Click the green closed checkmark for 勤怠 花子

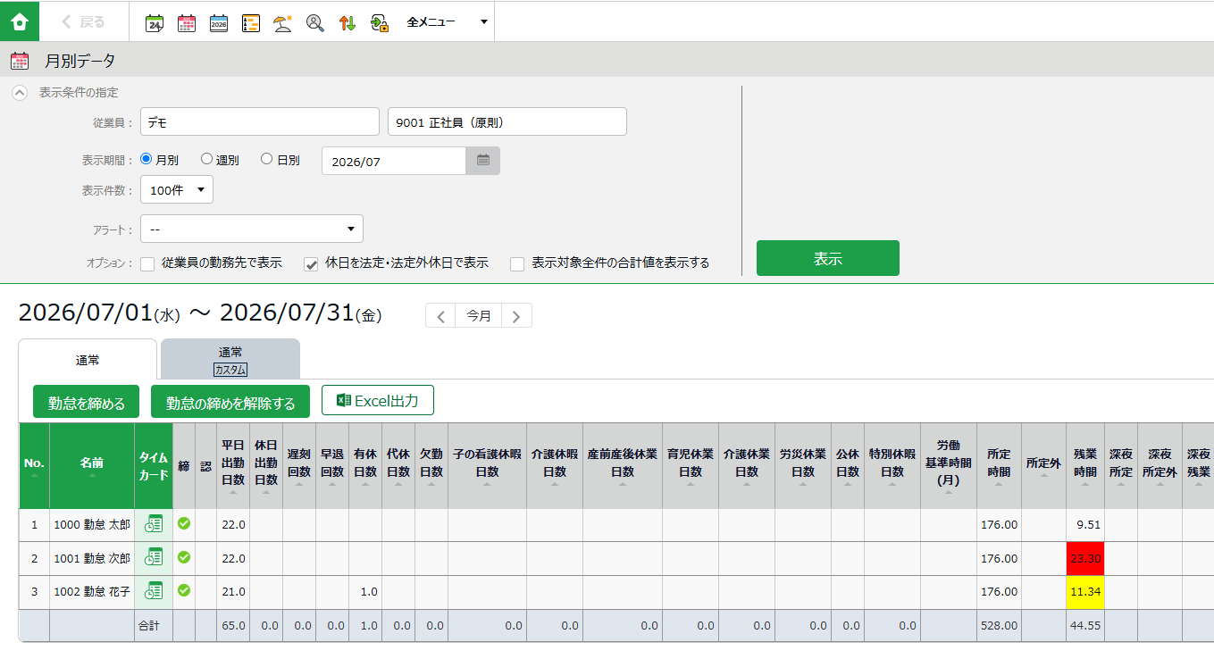[x=184, y=589]
